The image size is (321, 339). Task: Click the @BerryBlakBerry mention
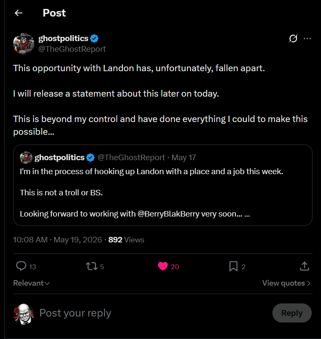[168, 214]
